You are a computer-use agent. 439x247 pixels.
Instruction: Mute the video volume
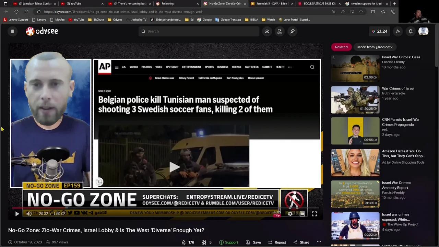click(x=29, y=214)
